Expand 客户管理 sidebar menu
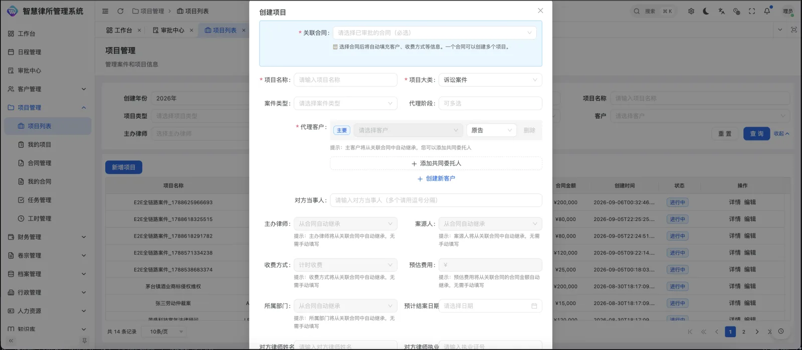This screenshot has width=802, height=350. pos(48,89)
